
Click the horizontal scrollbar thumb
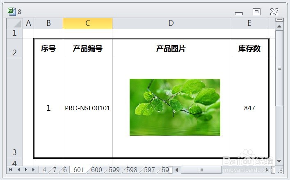click(201, 170)
